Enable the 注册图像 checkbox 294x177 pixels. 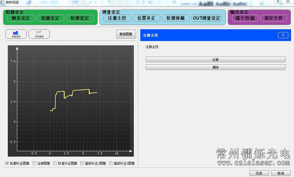click(x=35, y=163)
